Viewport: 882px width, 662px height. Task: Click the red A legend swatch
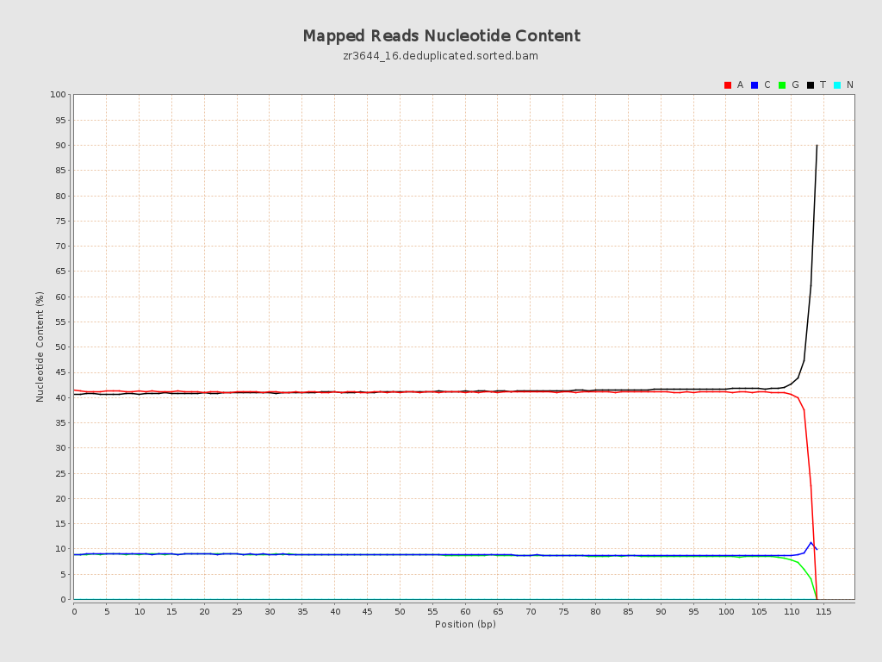click(x=727, y=85)
